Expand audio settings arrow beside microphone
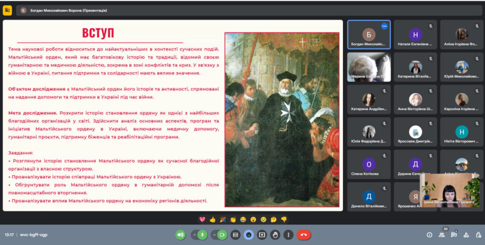Viewport: 485px width, 245px height. (x=195, y=235)
